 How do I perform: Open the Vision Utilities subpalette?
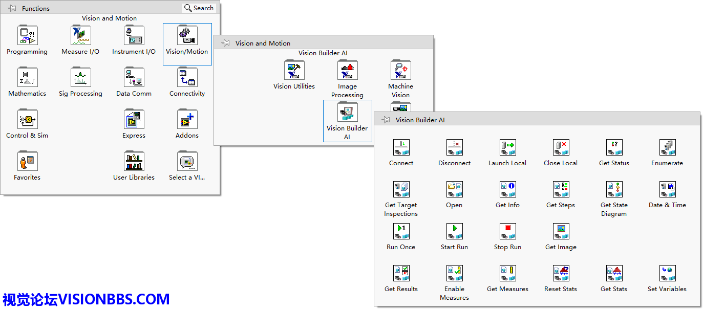pos(294,71)
